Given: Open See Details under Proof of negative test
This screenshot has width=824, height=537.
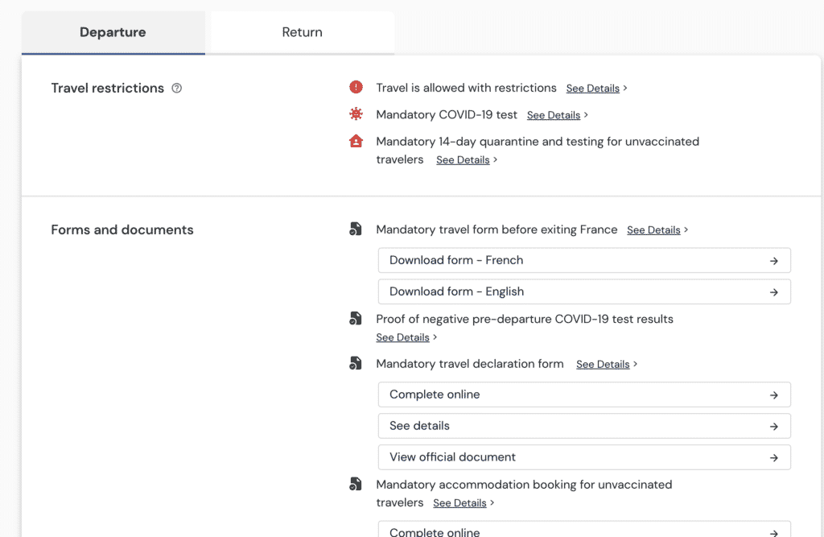Looking at the screenshot, I should point(402,337).
